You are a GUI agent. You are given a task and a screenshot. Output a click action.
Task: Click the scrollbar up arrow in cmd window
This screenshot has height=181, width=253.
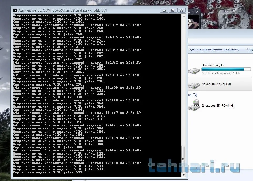click(x=183, y=16)
